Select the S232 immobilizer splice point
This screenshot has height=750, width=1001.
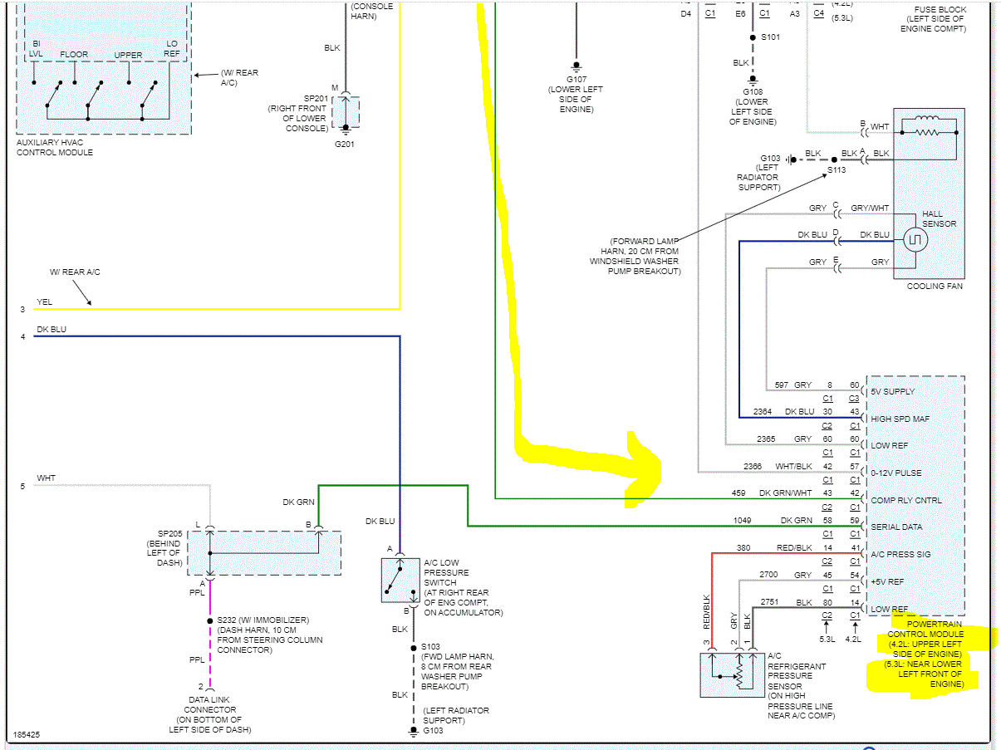tap(210, 620)
